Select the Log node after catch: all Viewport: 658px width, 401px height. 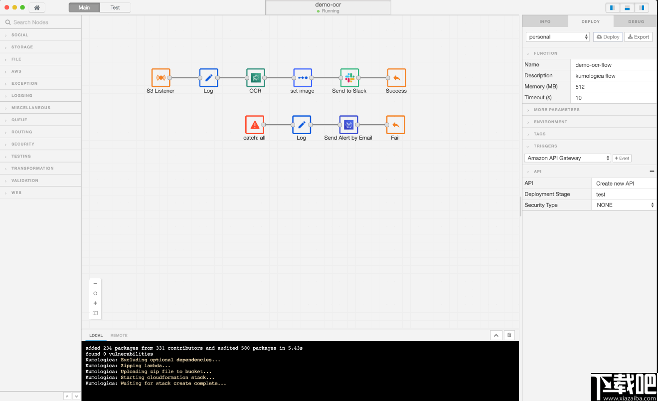(x=302, y=125)
